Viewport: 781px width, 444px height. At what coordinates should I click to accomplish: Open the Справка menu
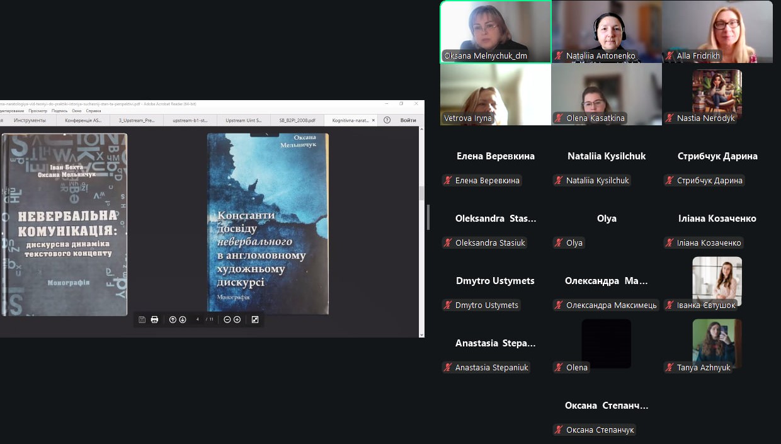point(93,110)
